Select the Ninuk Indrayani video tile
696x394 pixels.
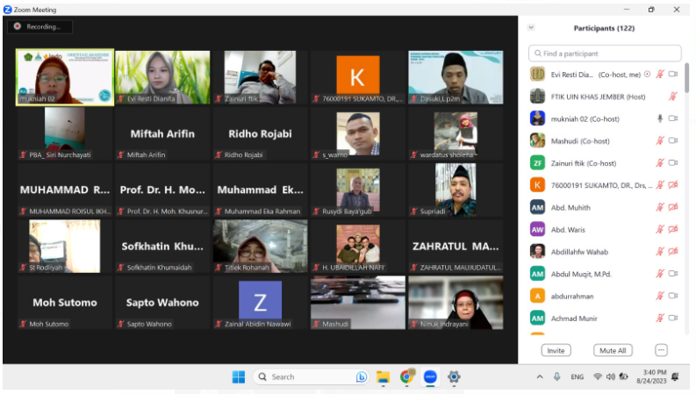coord(456,303)
